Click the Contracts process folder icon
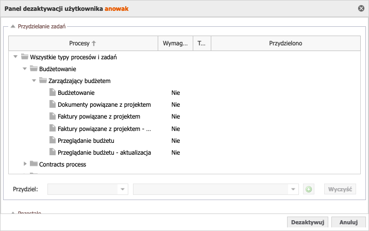The image size is (369, 231). (x=33, y=164)
